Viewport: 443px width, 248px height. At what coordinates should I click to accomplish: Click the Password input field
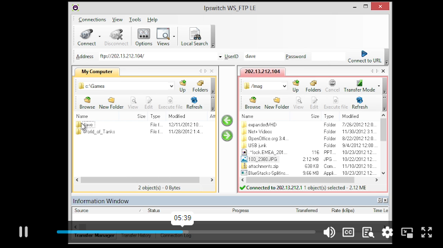point(328,57)
